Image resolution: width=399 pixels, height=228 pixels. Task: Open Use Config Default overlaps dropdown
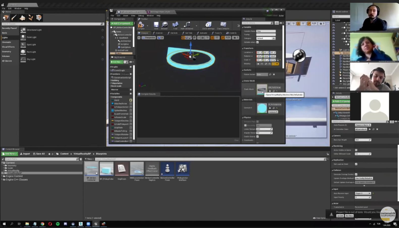click(364, 178)
